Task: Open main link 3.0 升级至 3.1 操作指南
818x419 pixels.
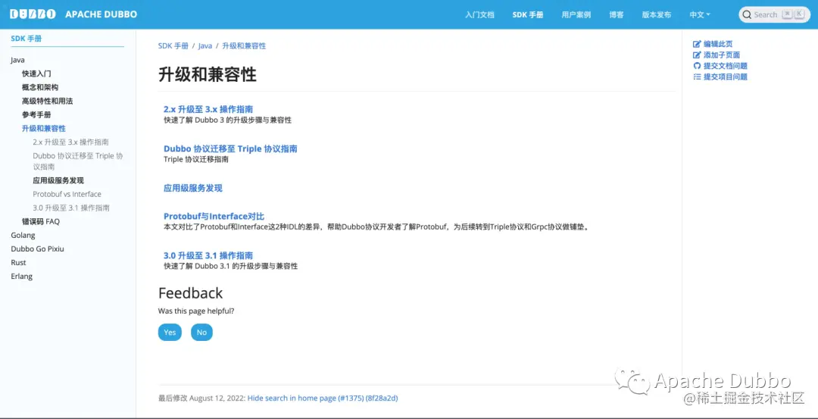Action: pyautogui.click(x=208, y=255)
